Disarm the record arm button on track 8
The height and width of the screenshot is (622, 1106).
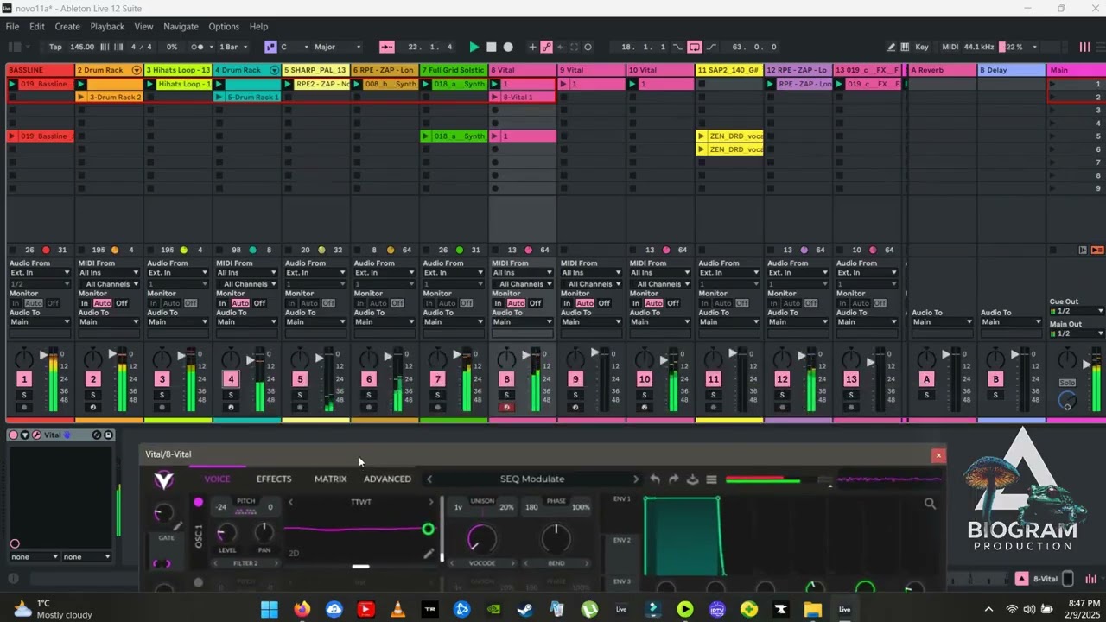tap(506, 408)
